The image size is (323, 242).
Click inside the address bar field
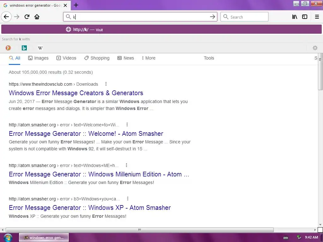140,17
